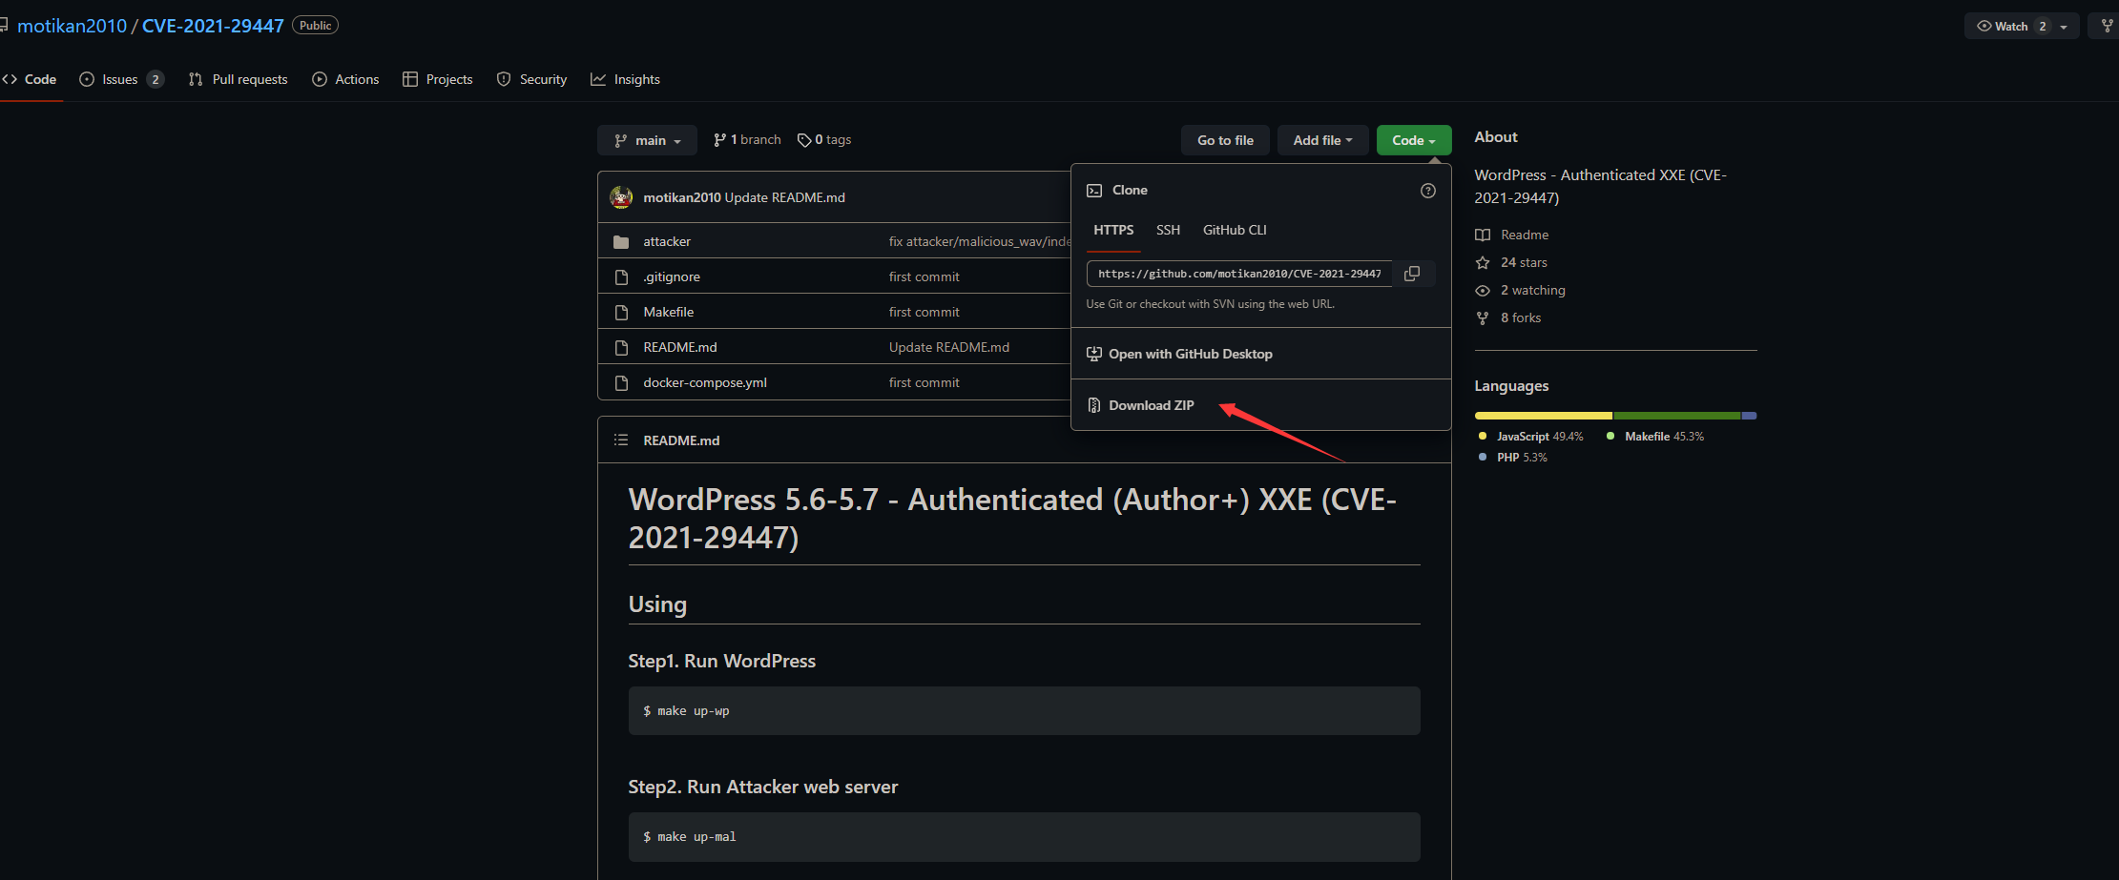Expand the Watch options dropdown arrow
The height and width of the screenshot is (880, 2119).
coord(2064,27)
